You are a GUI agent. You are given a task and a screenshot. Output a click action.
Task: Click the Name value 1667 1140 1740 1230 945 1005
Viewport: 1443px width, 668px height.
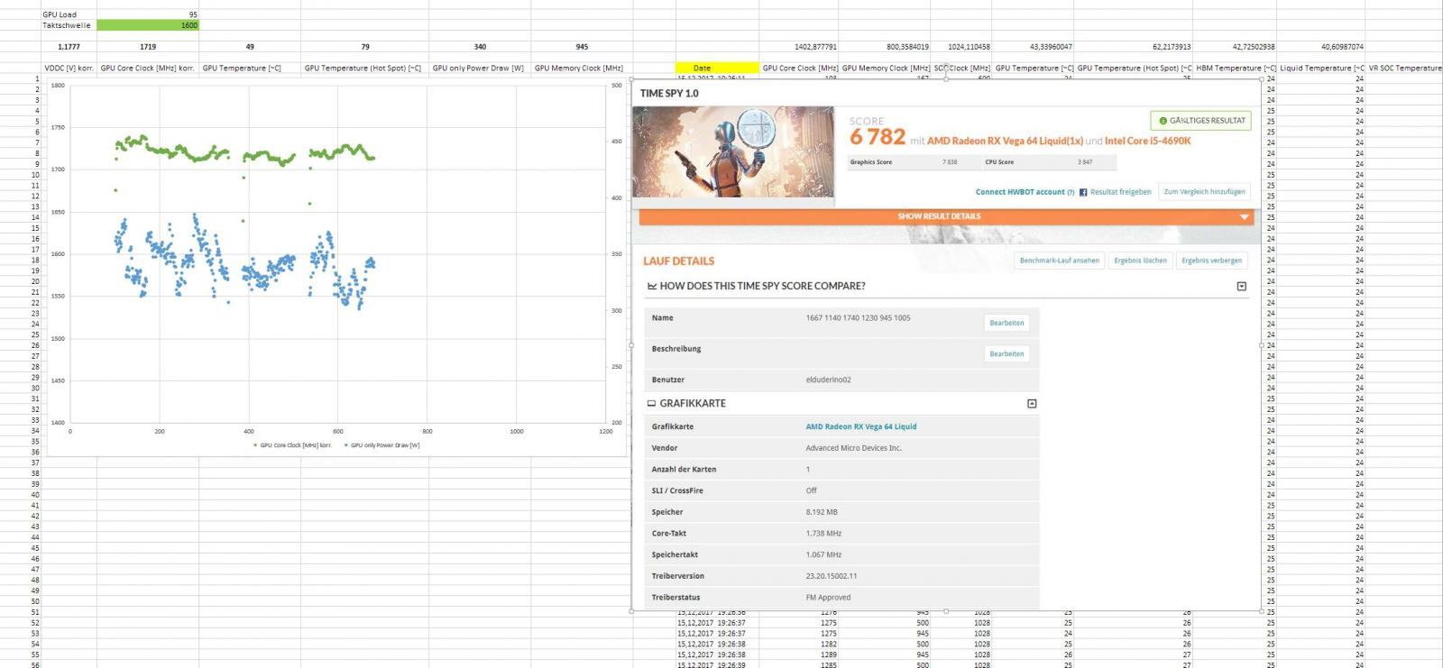(x=858, y=318)
